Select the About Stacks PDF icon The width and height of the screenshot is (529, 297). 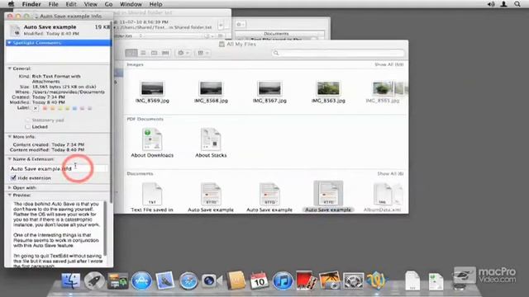[x=211, y=139]
